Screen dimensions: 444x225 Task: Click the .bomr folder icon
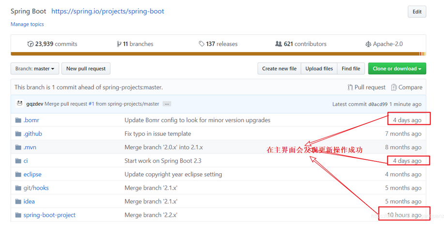coord(18,120)
